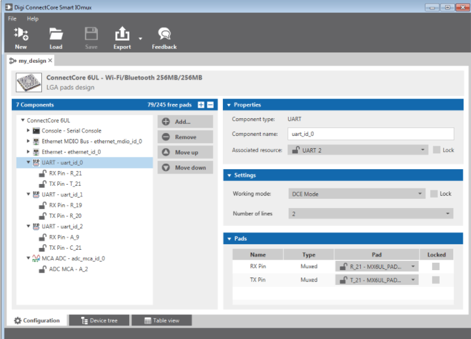471x339 pixels.
Task: Open the File menu
Action: coord(12,19)
